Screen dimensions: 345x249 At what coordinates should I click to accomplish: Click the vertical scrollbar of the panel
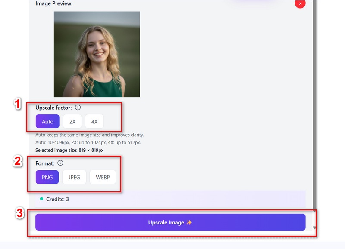(x=315, y=105)
